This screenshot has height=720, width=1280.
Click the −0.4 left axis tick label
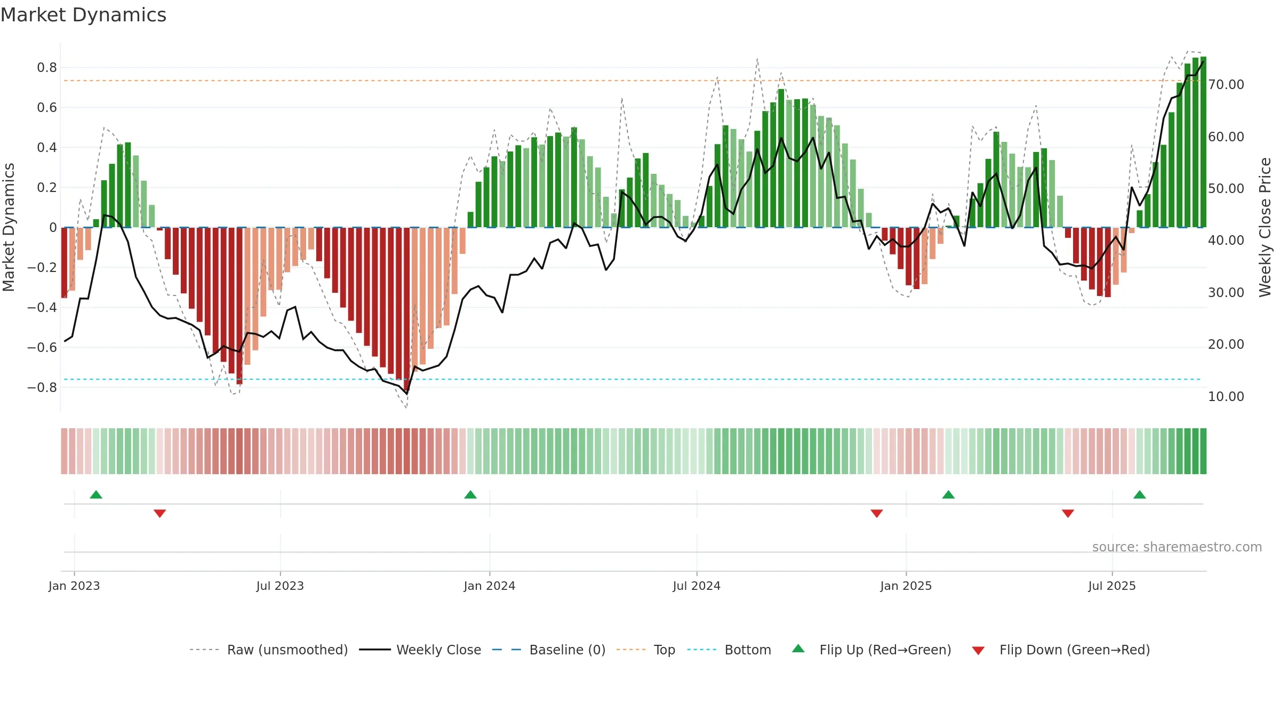(x=42, y=308)
